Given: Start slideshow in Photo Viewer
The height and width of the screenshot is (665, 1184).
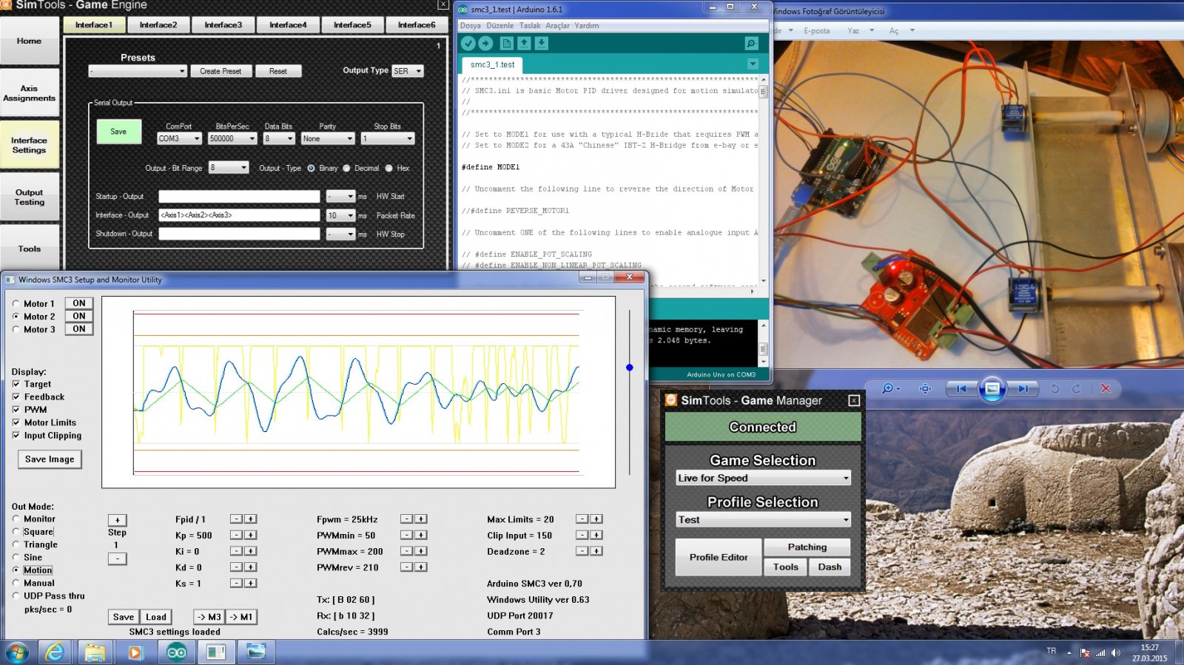Looking at the screenshot, I should click(992, 388).
